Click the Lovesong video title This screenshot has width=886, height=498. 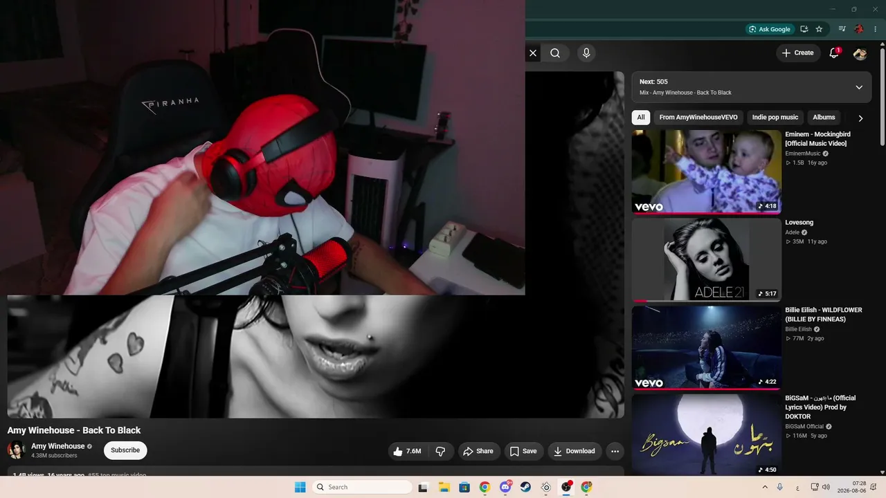click(799, 223)
